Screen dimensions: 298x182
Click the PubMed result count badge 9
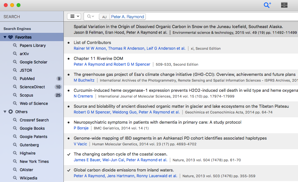point(59,79)
